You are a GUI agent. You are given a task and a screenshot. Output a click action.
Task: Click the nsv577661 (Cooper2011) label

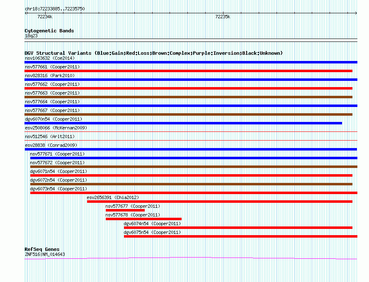point(52,67)
